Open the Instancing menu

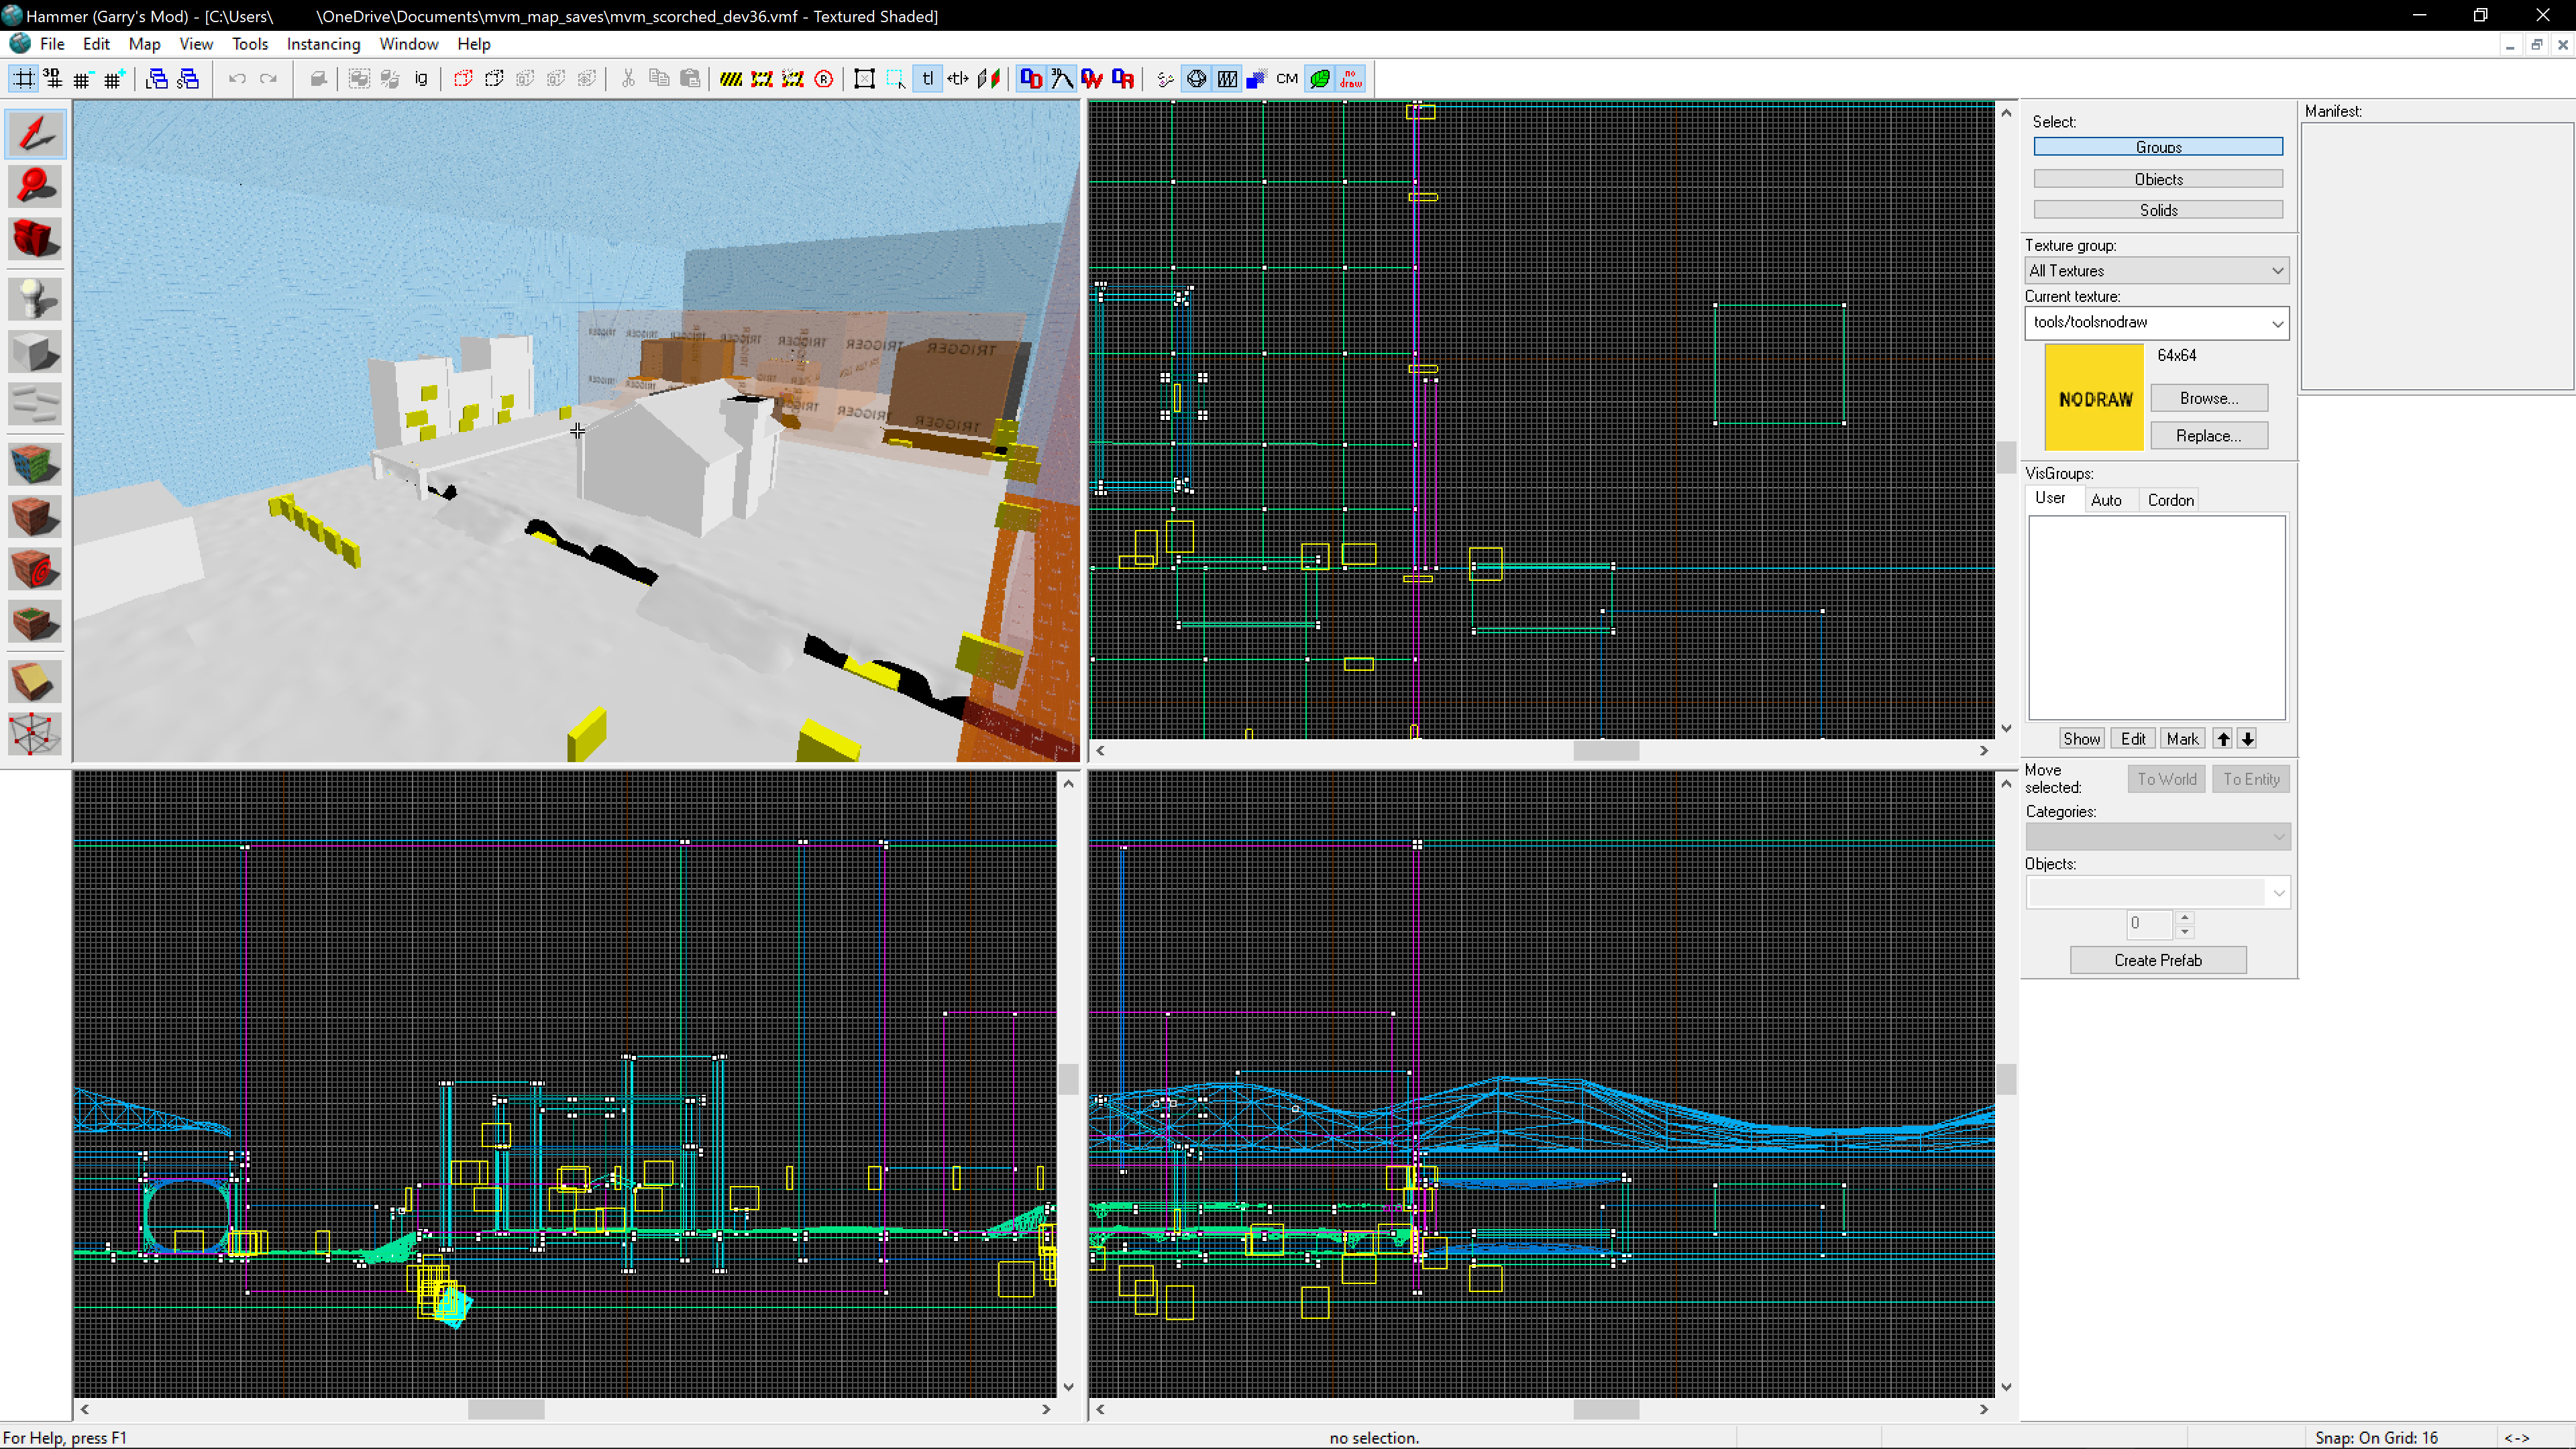pyautogui.click(x=323, y=44)
